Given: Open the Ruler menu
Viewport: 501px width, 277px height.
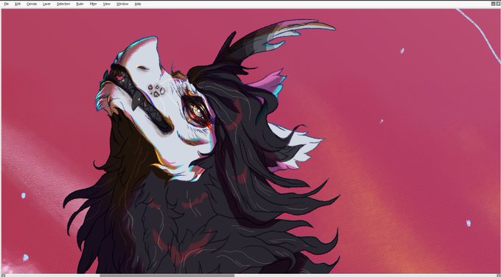Looking at the screenshot, I should 80,4.
